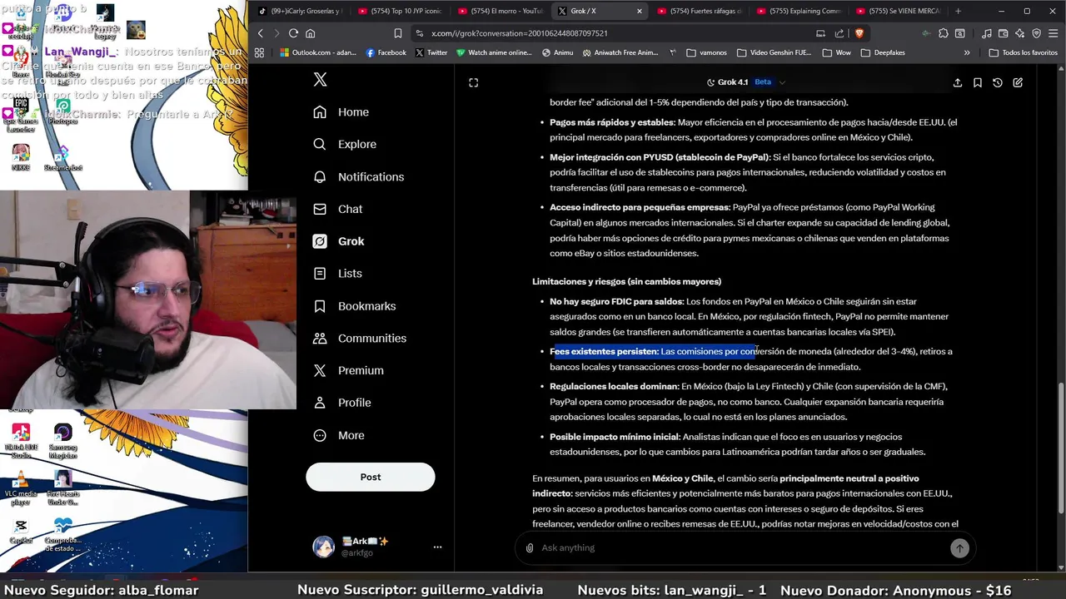The height and width of the screenshot is (599, 1066).
Task: Switch to the iCarly TikTok tab
Action: (x=300, y=11)
